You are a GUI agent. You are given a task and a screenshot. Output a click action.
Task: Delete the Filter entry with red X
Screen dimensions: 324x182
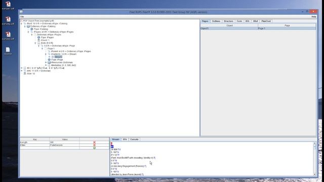point(94,145)
